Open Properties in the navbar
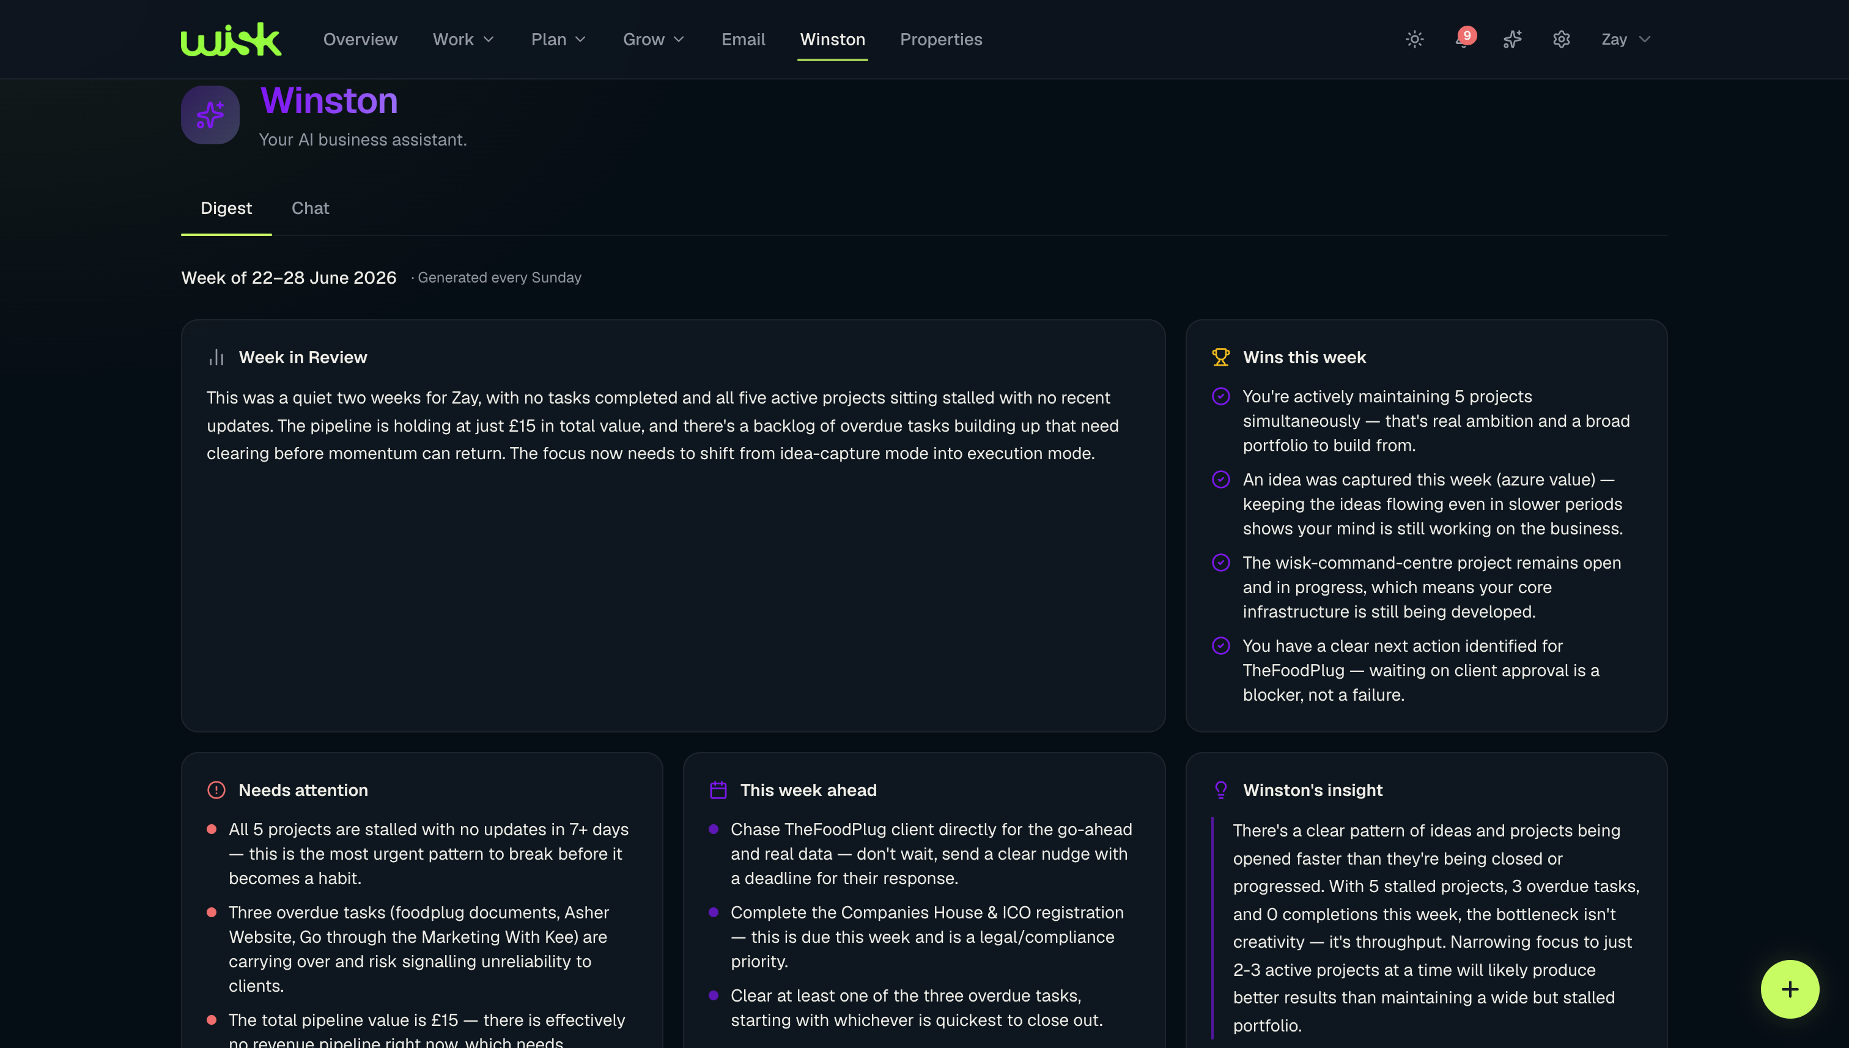1849x1048 pixels. pos(940,39)
